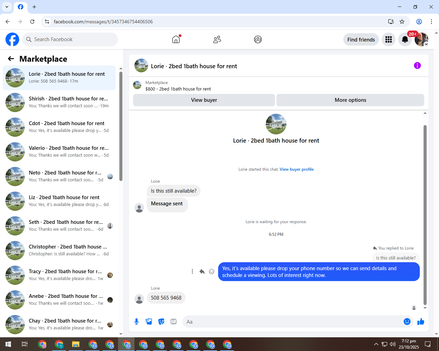
Task: Choose a GIF icon
Action: pos(174,322)
